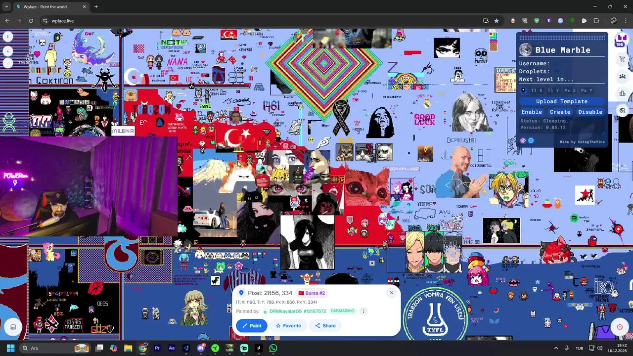Reload the wplace.live page
This screenshot has height=356, width=633.
[x=31, y=21]
